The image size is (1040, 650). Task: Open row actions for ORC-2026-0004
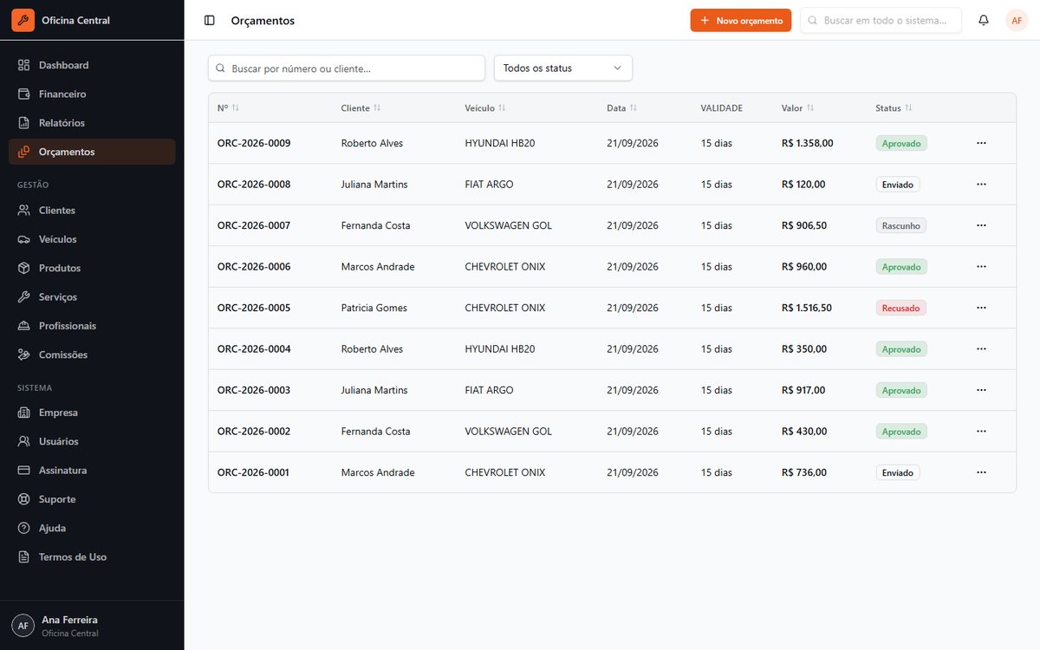(981, 349)
